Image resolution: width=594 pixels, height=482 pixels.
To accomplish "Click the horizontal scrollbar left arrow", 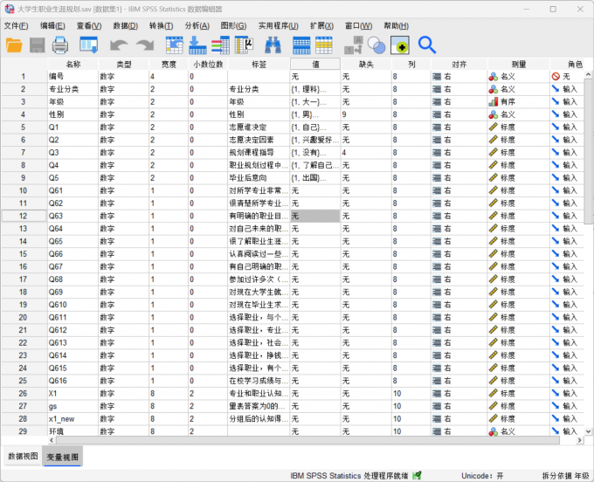I will (x=52, y=440).
